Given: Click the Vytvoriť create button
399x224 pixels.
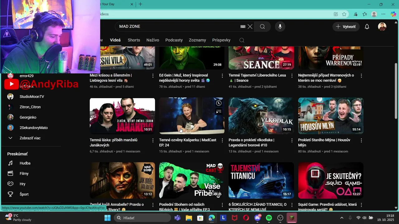Looking at the screenshot, I should tap(346, 27).
